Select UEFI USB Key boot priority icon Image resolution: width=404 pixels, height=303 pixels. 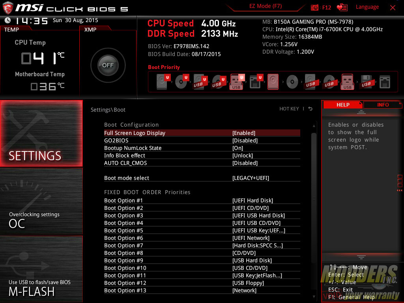(x=237, y=82)
